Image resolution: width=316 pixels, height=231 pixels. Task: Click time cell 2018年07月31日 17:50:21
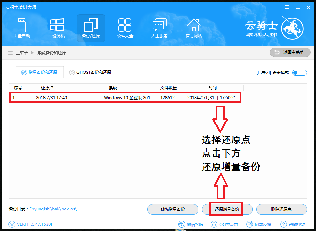click(x=211, y=98)
